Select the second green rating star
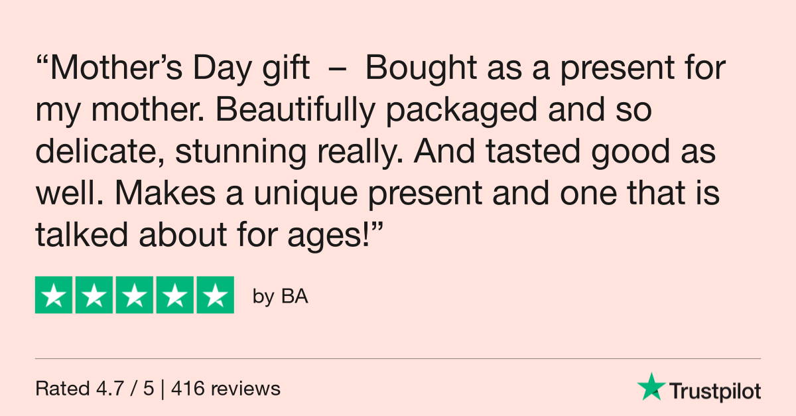The image size is (796, 416). click(x=94, y=295)
